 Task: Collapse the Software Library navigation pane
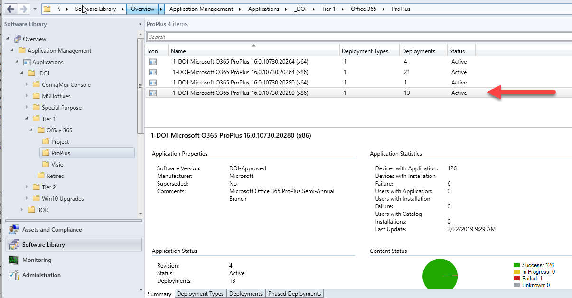140,24
